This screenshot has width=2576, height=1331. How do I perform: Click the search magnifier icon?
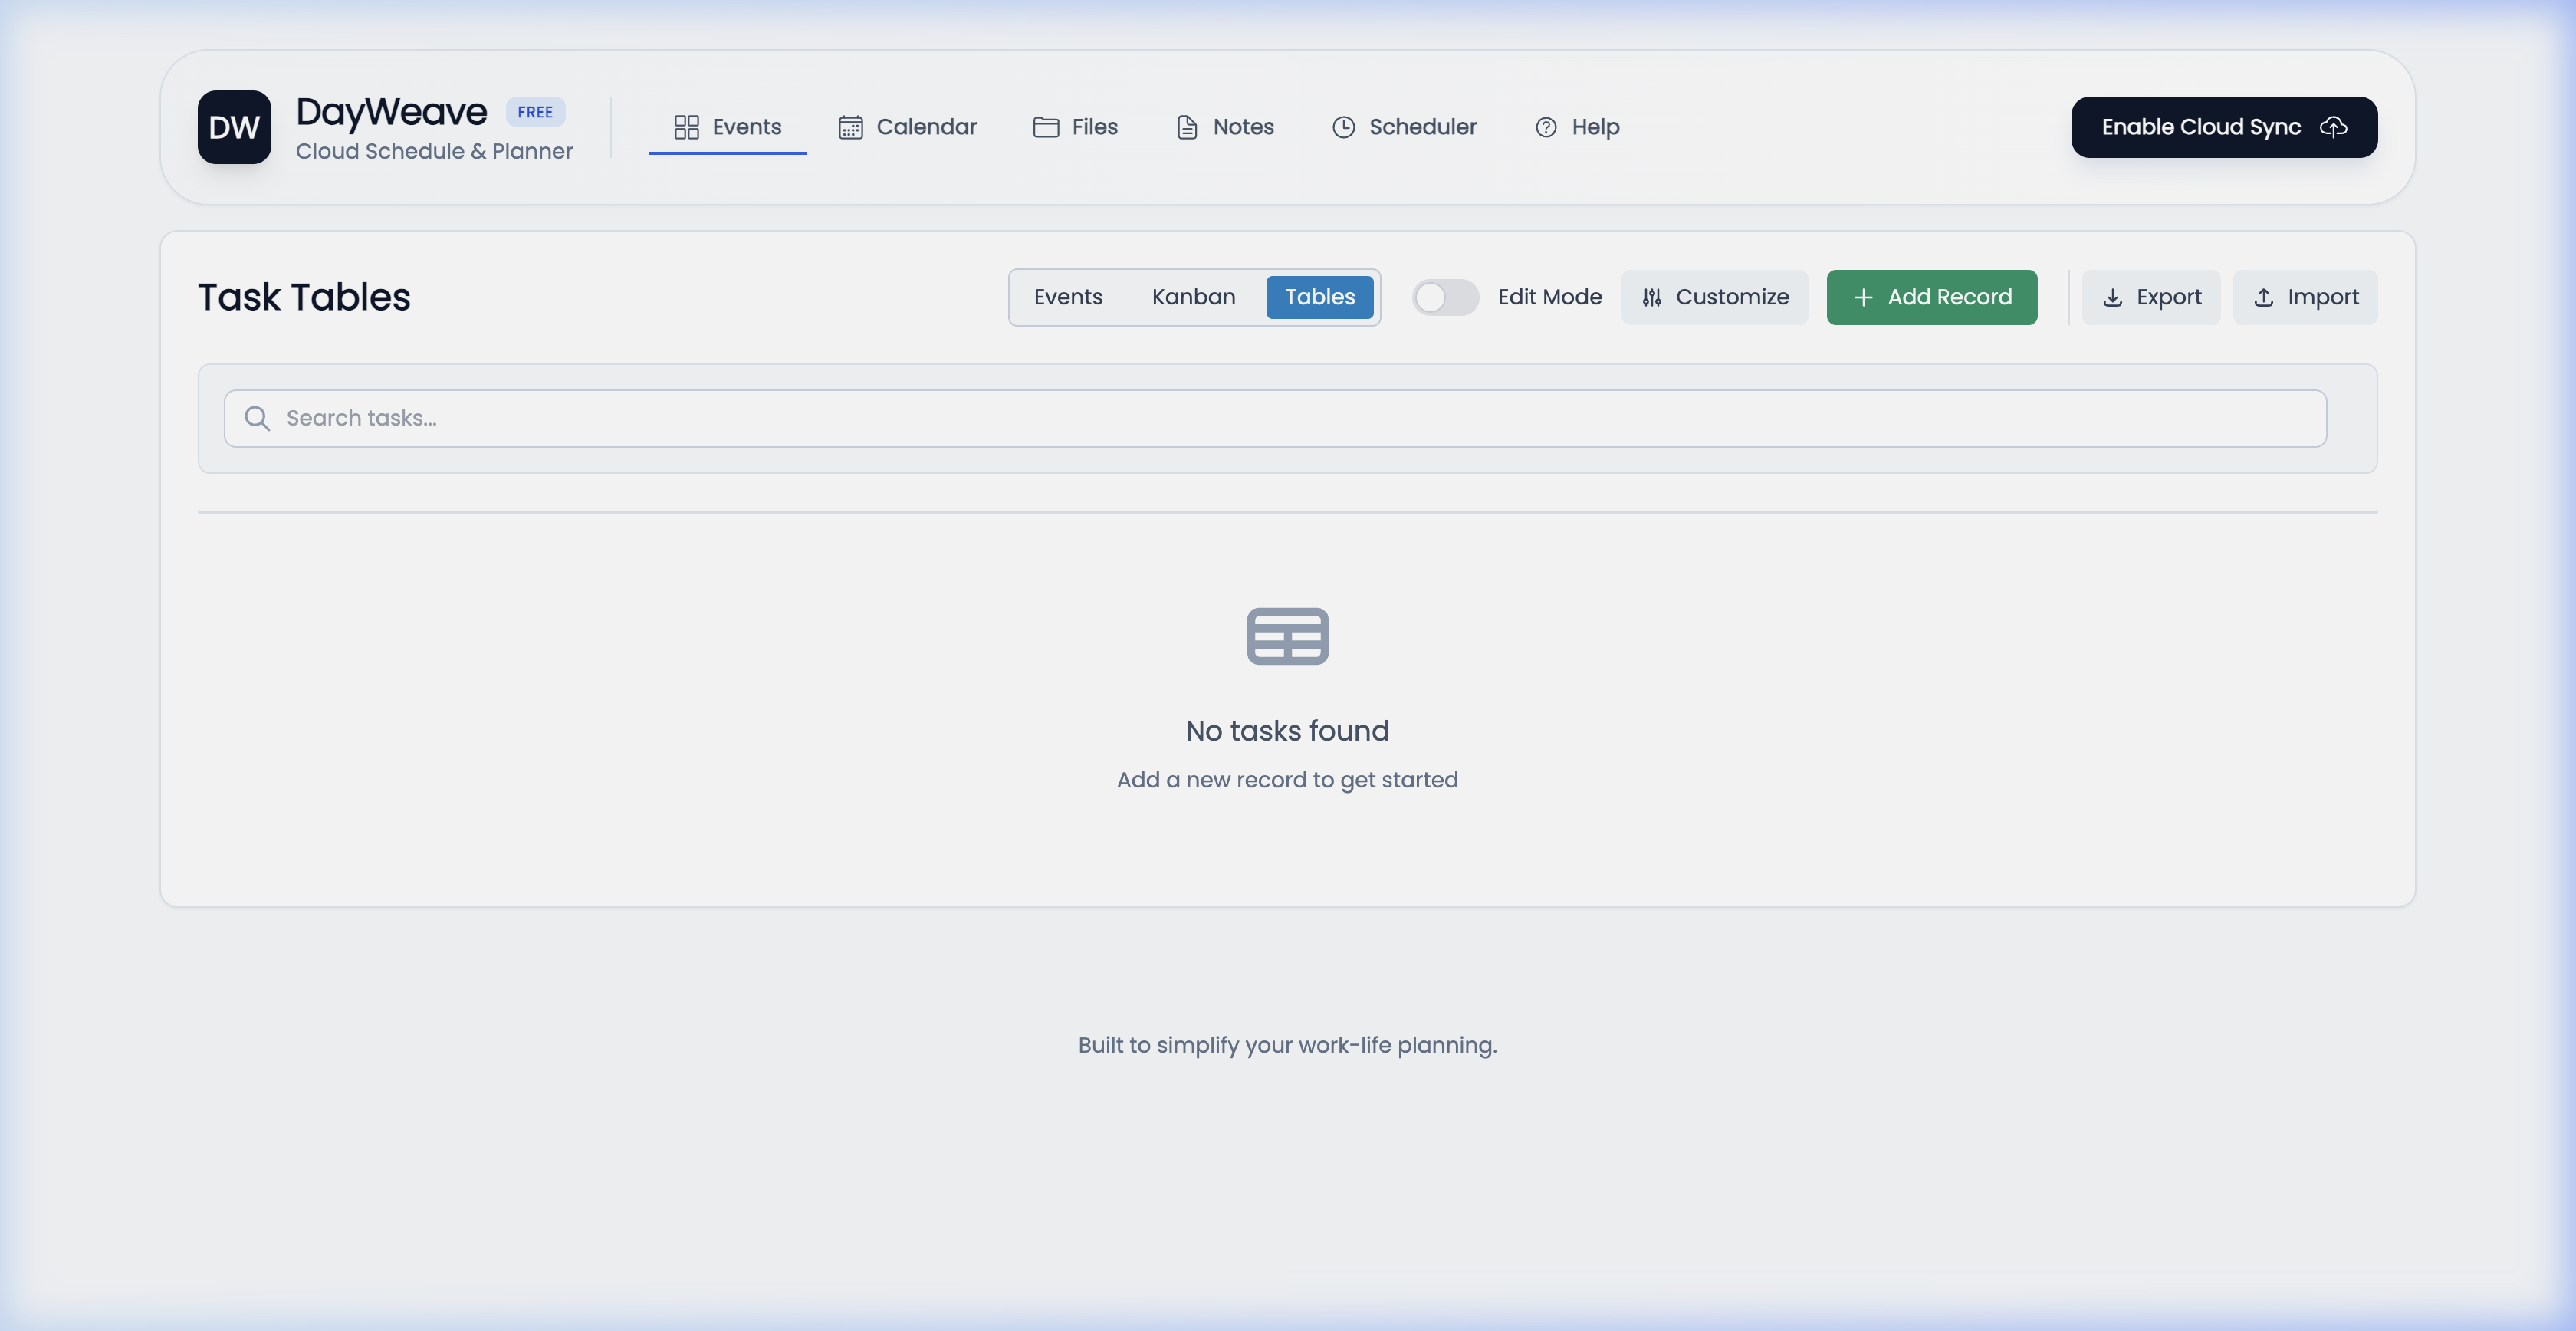[x=257, y=418]
